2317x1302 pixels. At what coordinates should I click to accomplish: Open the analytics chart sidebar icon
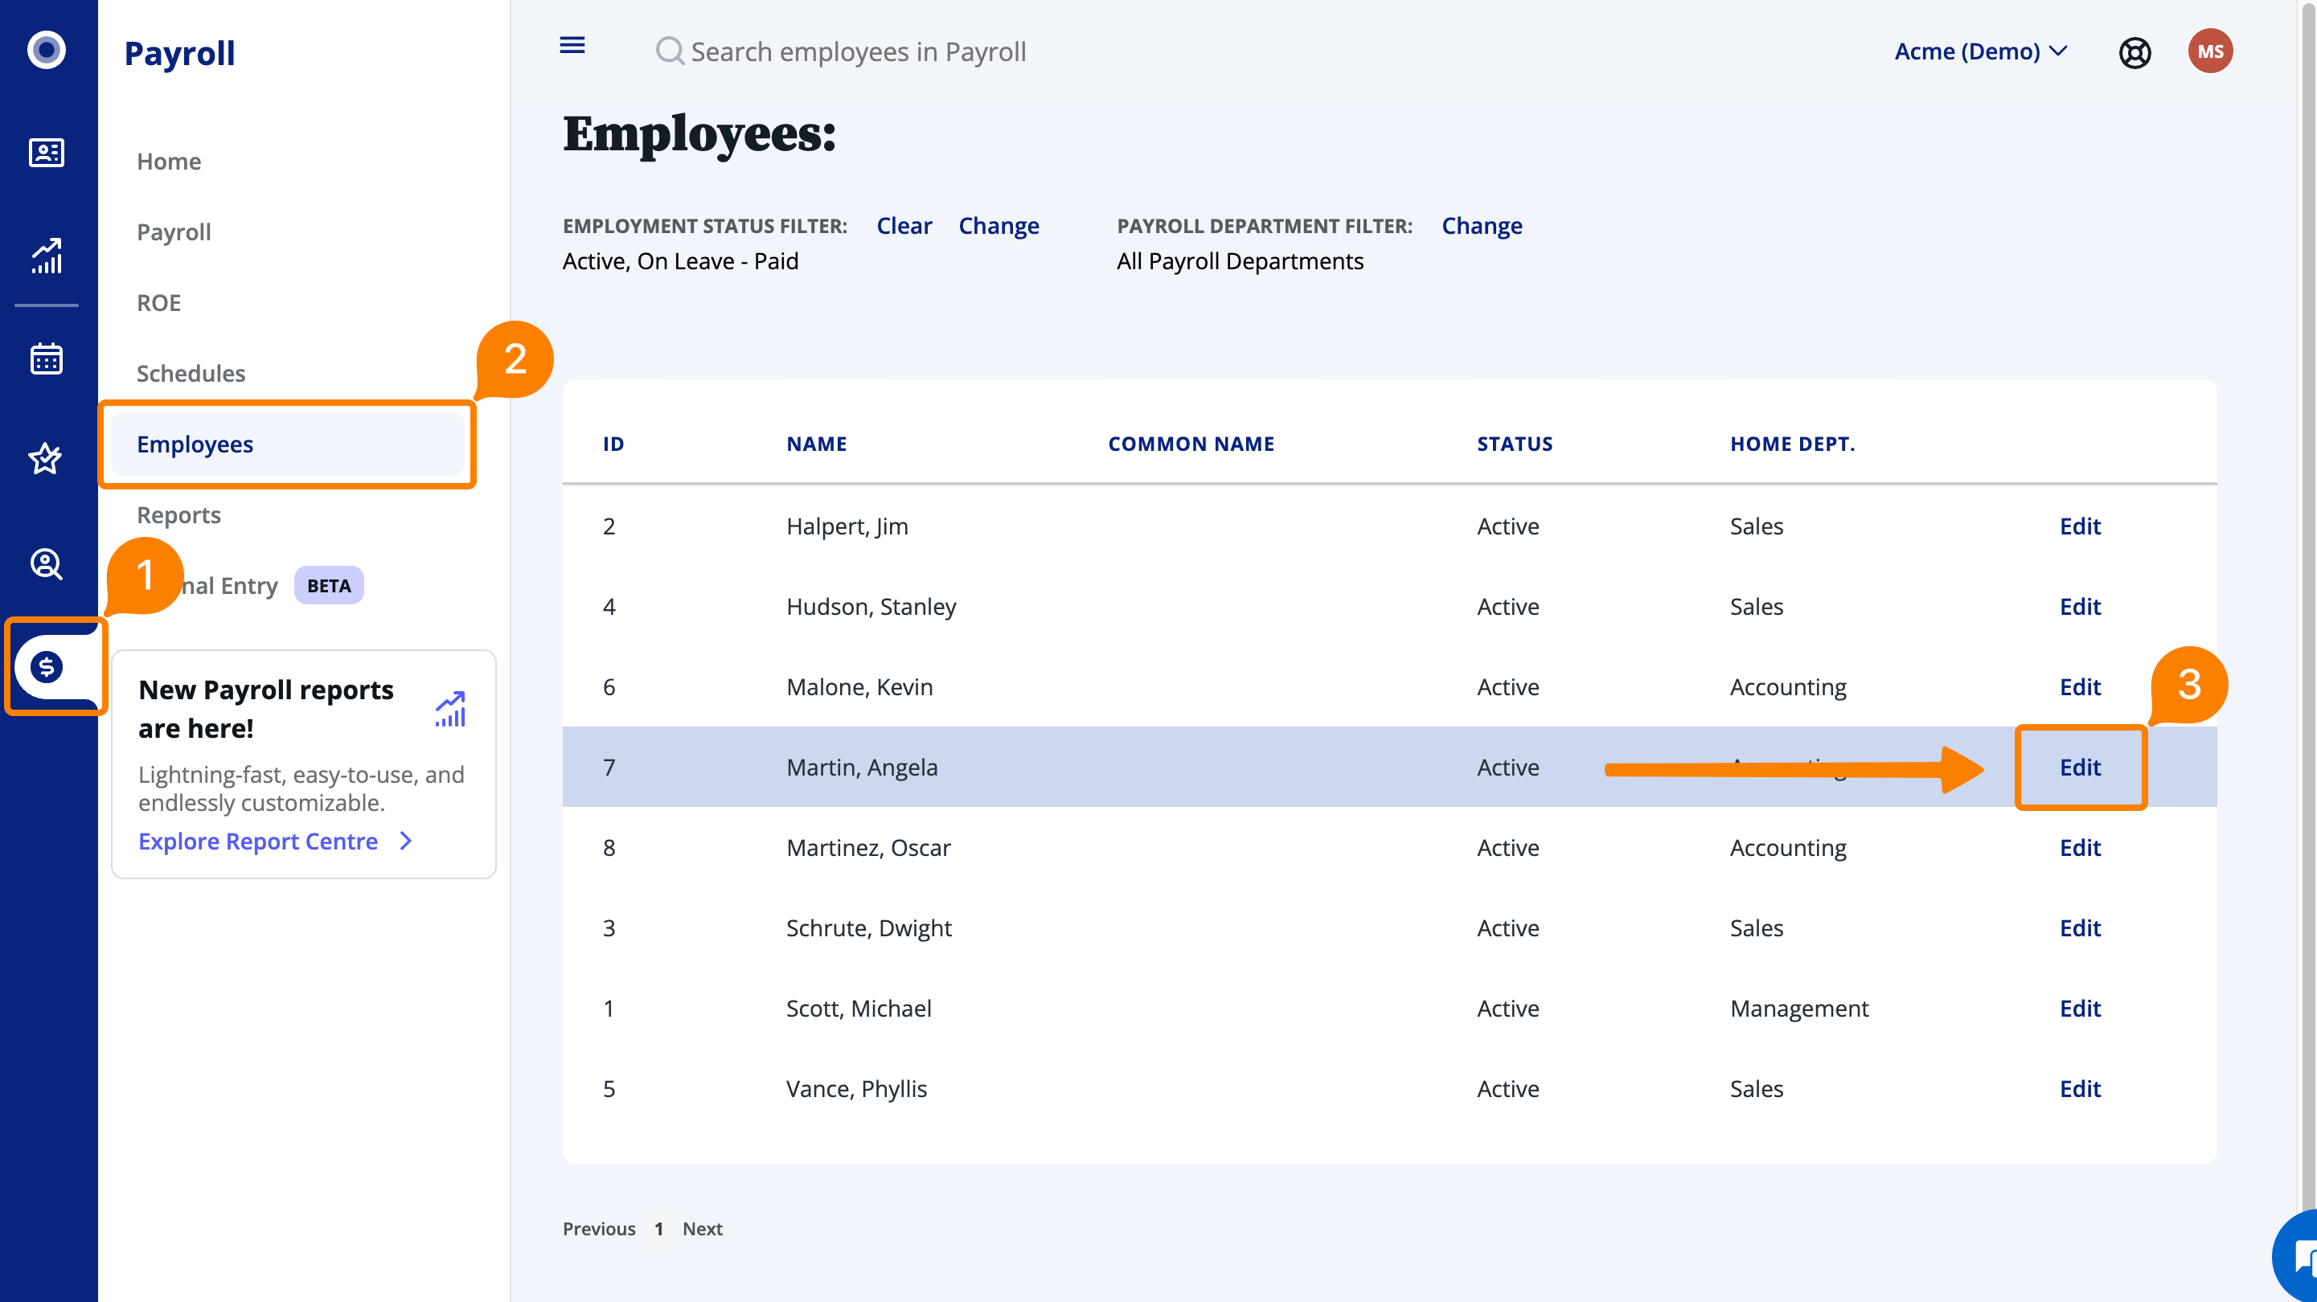tap(46, 256)
